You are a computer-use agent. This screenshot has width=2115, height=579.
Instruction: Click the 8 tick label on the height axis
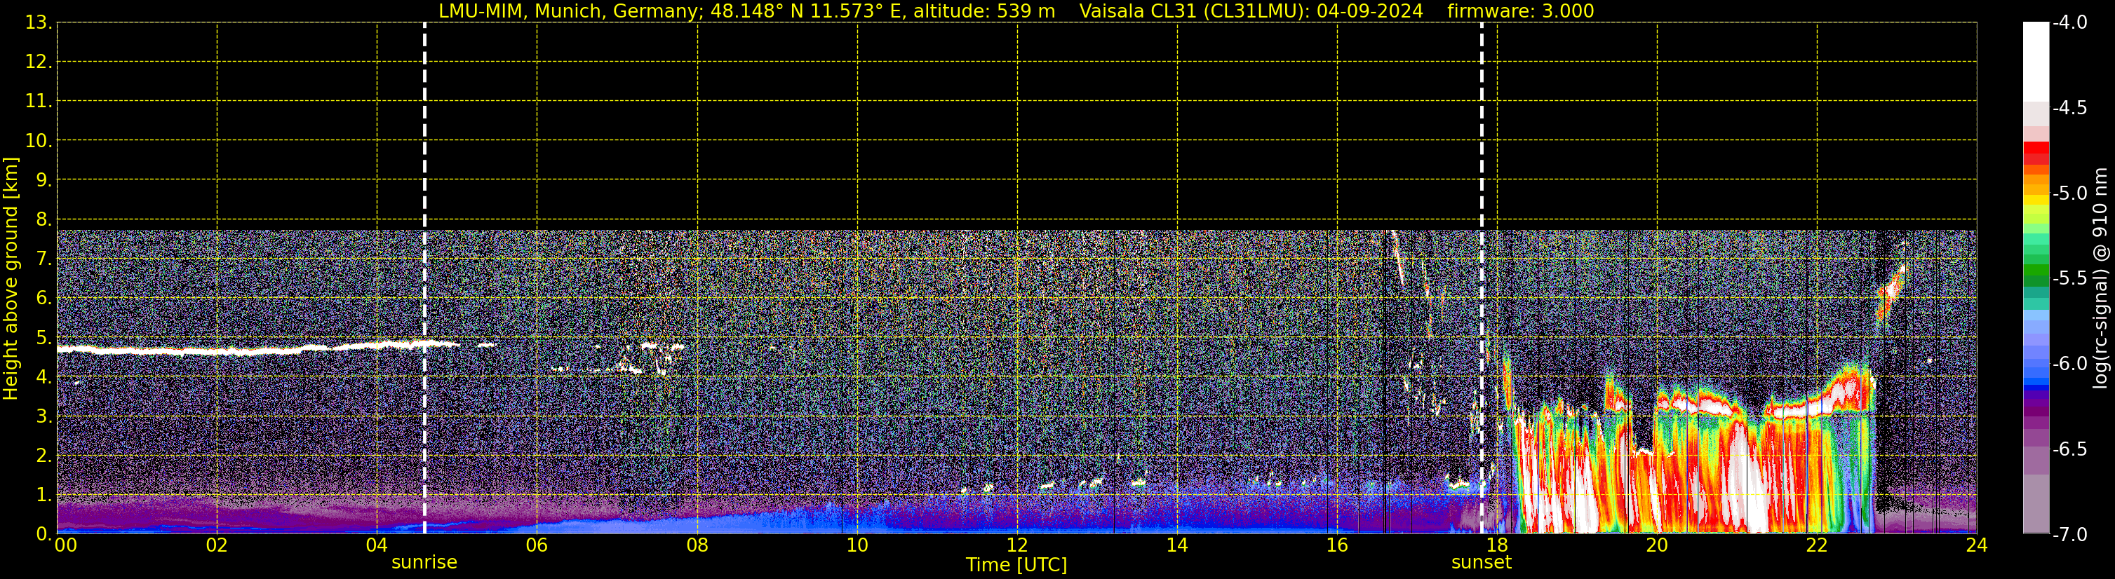[x=43, y=220]
